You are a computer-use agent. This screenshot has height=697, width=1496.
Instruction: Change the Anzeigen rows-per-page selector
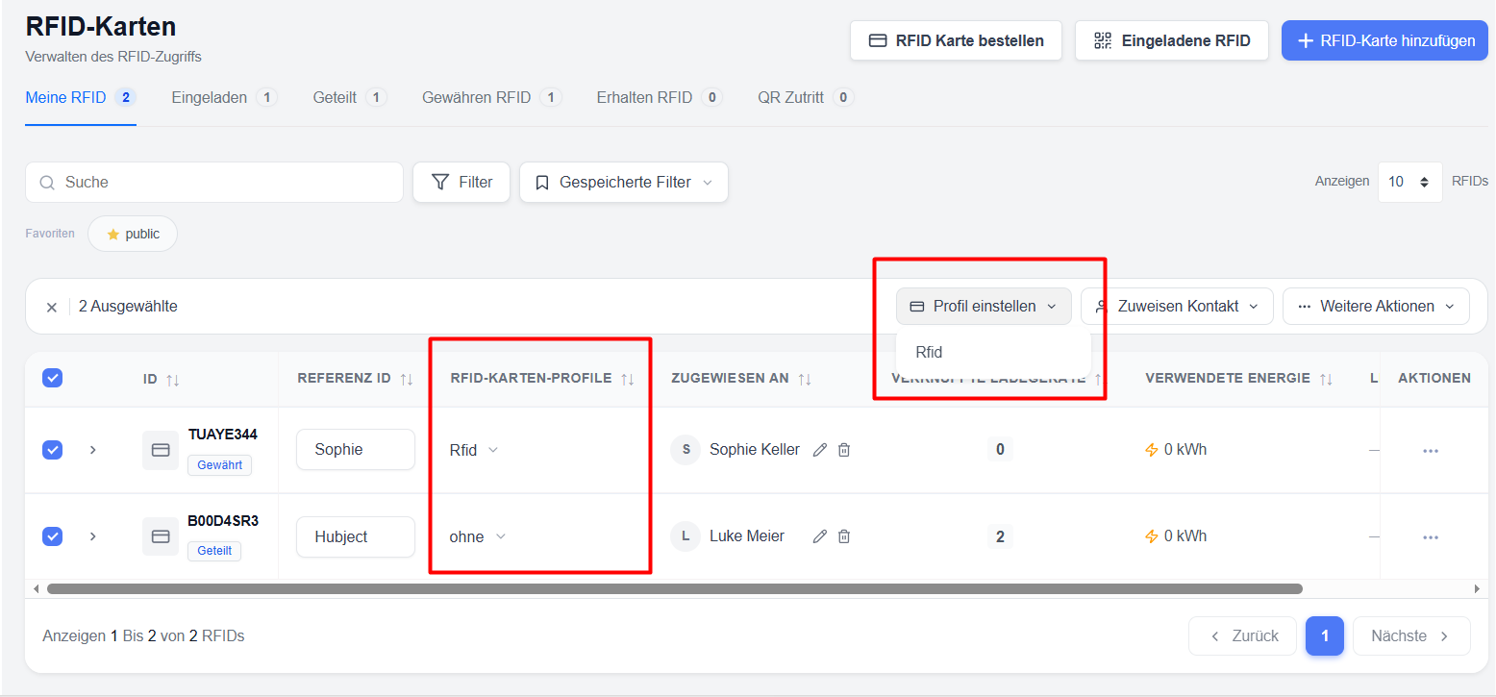1409,182
